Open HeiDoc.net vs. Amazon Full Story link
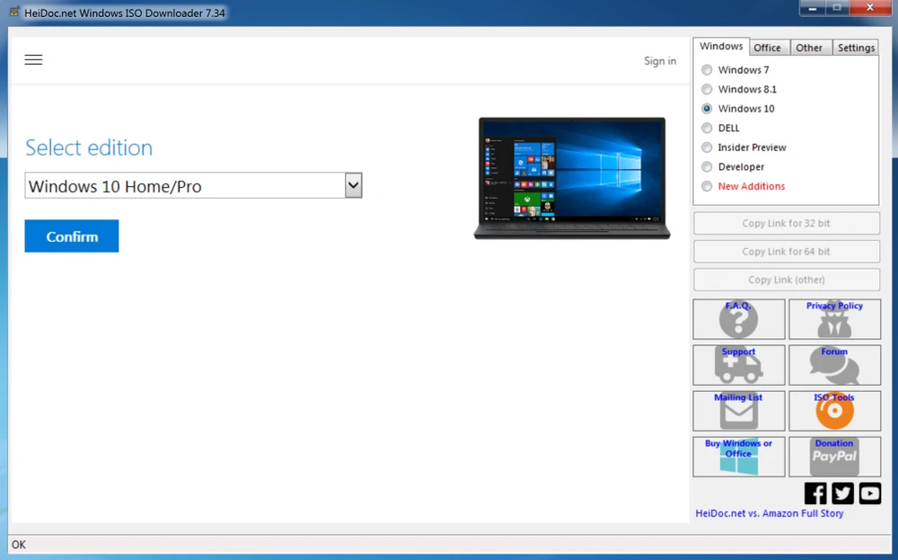This screenshot has width=898, height=560. 770,513
